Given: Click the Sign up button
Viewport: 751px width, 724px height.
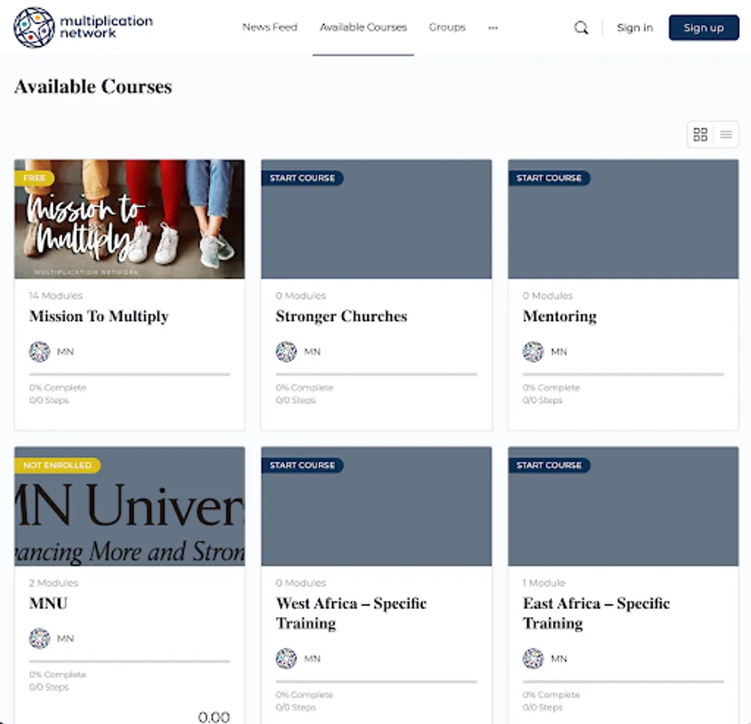Looking at the screenshot, I should coord(704,28).
